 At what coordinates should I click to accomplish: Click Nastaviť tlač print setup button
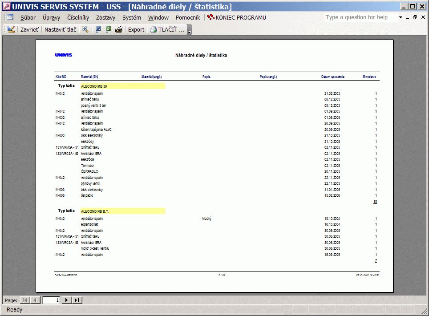pos(60,29)
